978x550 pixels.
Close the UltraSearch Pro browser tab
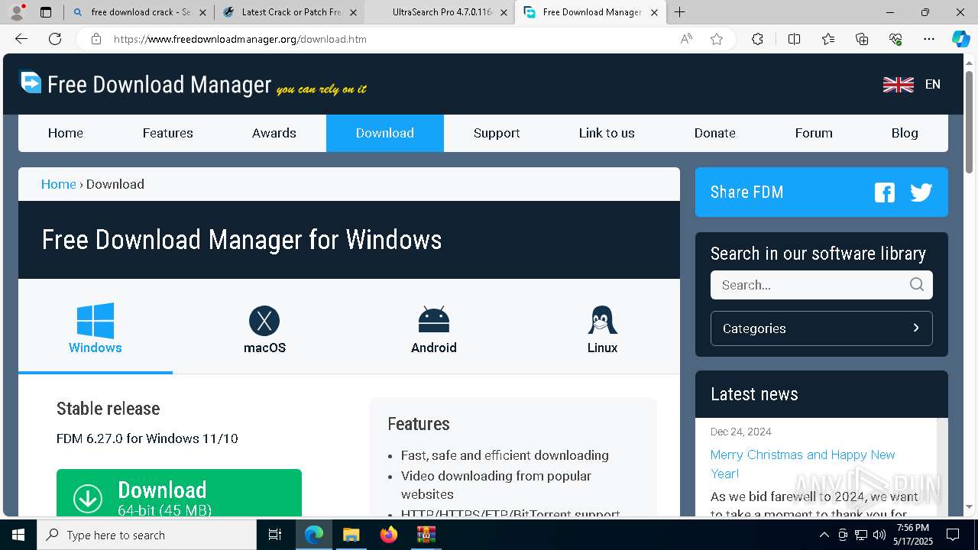504,12
